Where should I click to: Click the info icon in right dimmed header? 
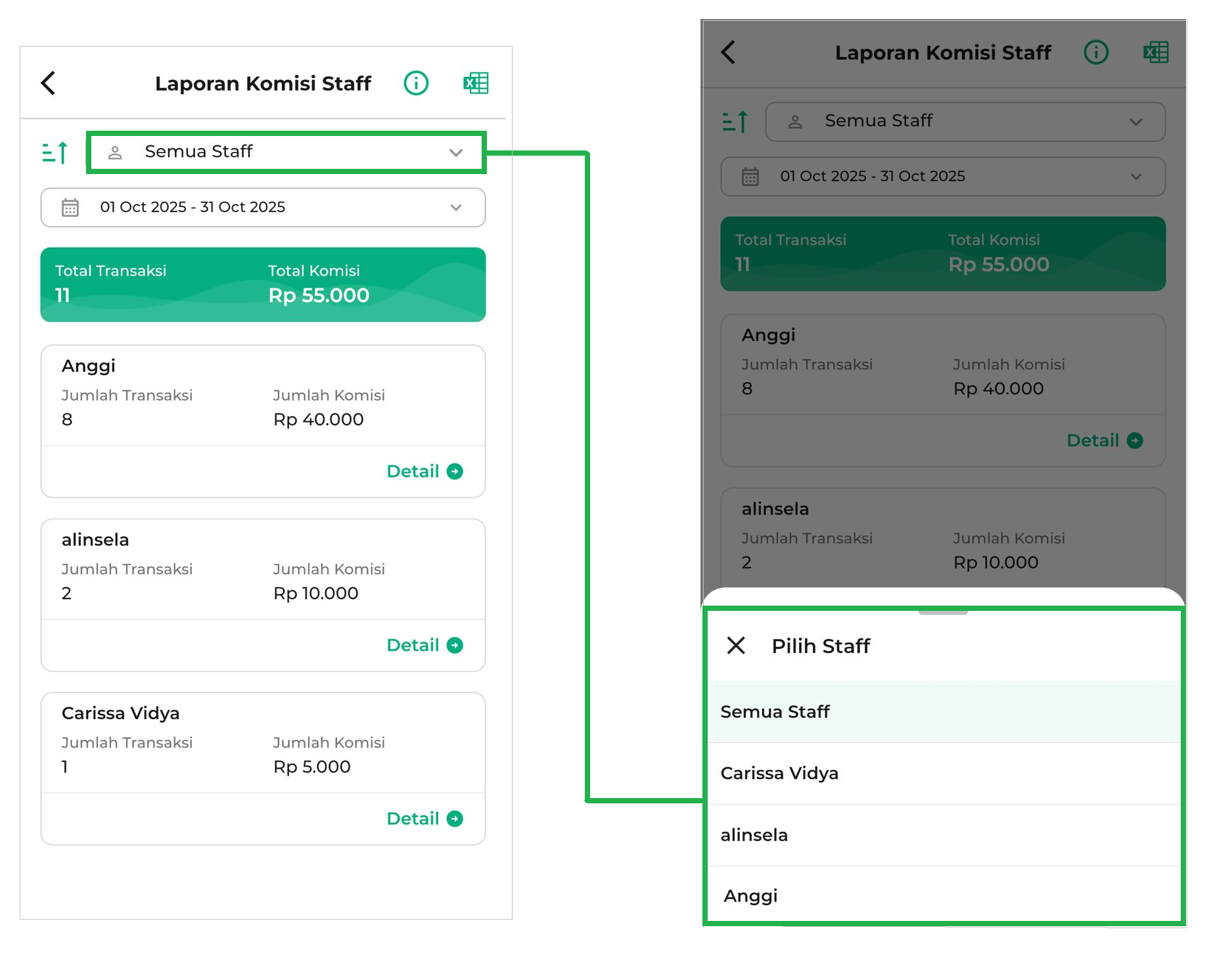point(1095,53)
